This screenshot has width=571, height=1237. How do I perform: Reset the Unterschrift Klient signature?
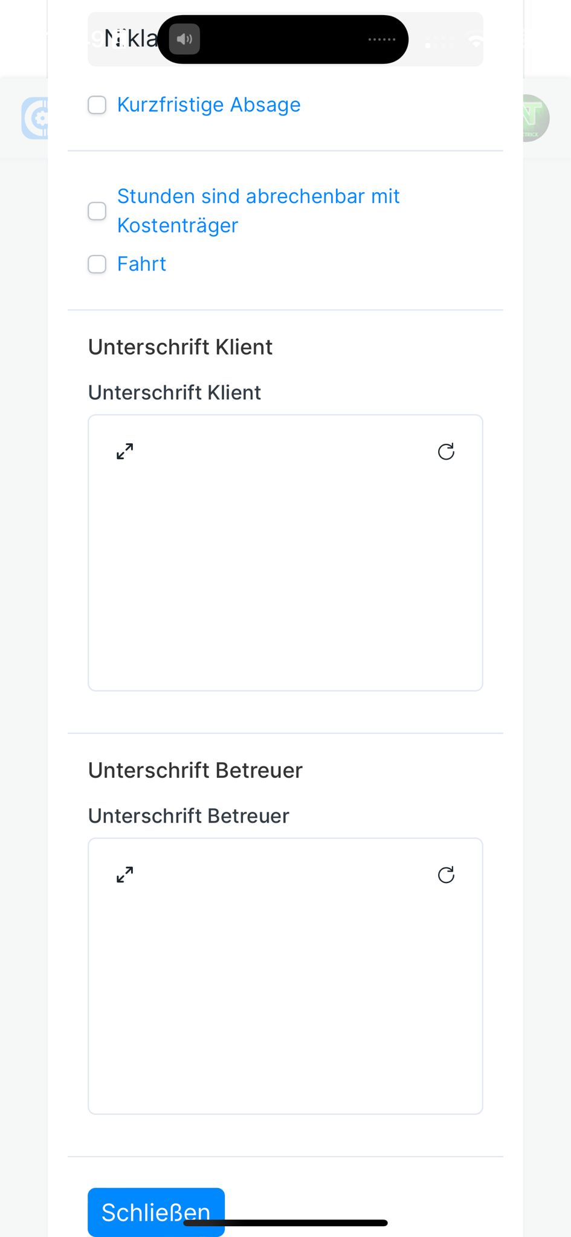(446, 451)
